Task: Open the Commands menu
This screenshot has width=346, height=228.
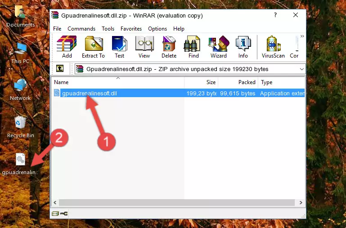Action: coord(81,29)
